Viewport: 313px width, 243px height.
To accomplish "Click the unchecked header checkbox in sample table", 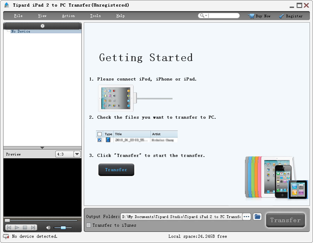I will (x=99, y=134).
